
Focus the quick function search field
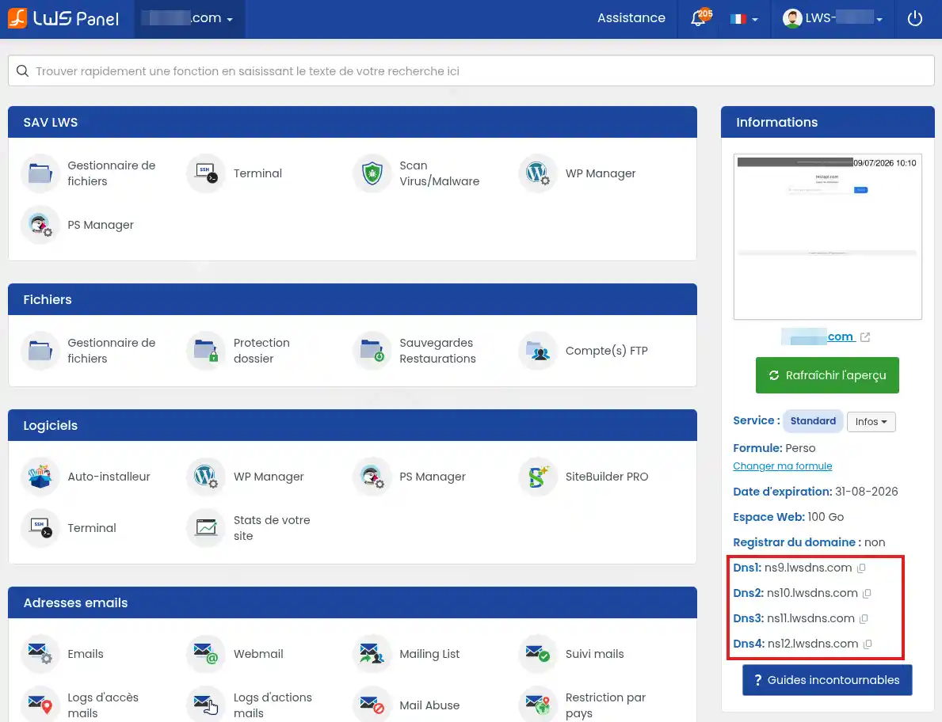click(x=471, y=70)
